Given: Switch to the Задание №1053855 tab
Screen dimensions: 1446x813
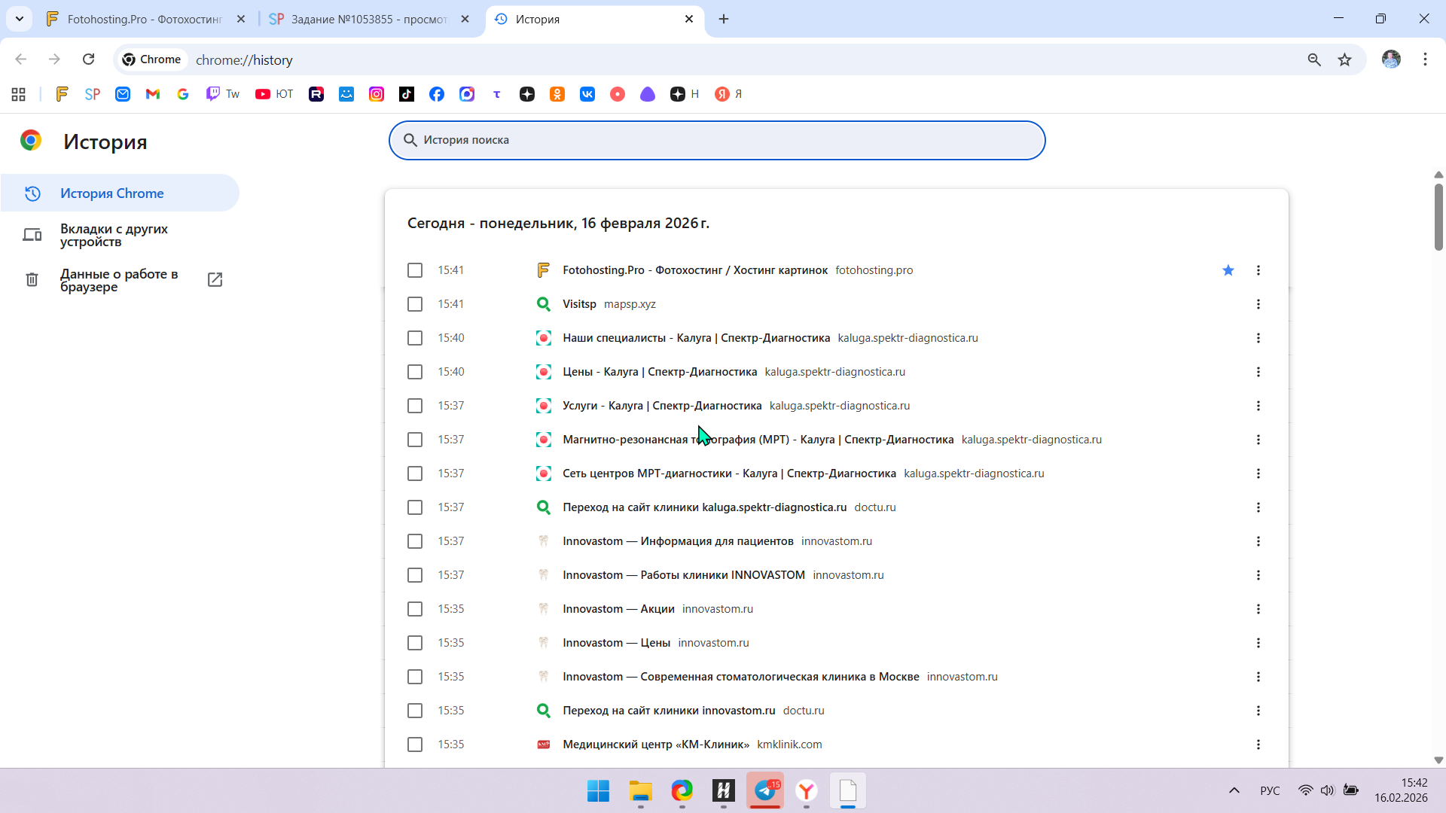Looking at the screenshot, I should point(369,19).
